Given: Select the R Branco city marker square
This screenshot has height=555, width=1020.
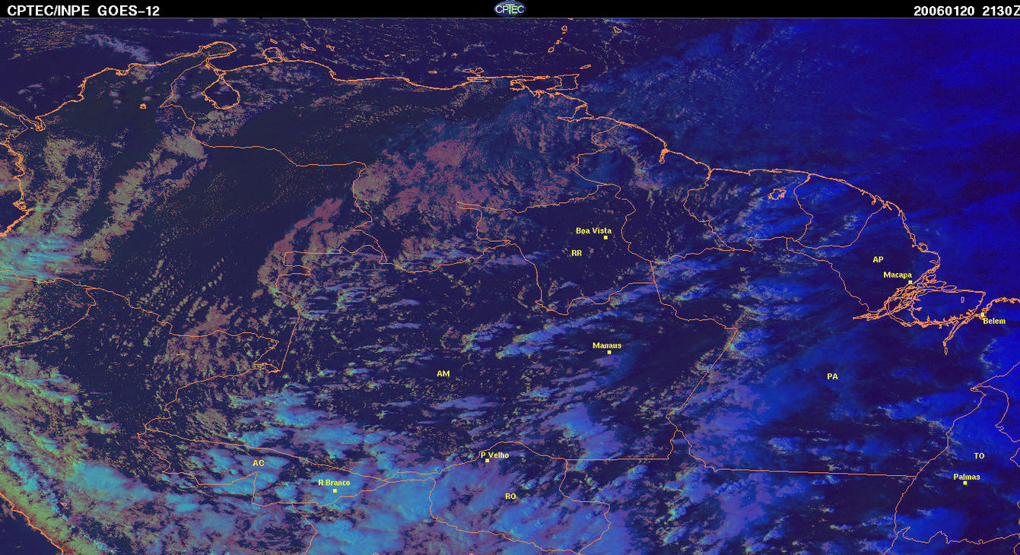Looking at the screenshot, I should (x=335, y=490).
